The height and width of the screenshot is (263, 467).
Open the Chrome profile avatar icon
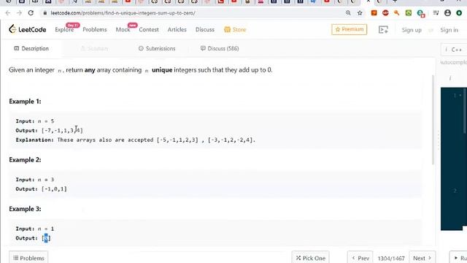click(447, 13)
